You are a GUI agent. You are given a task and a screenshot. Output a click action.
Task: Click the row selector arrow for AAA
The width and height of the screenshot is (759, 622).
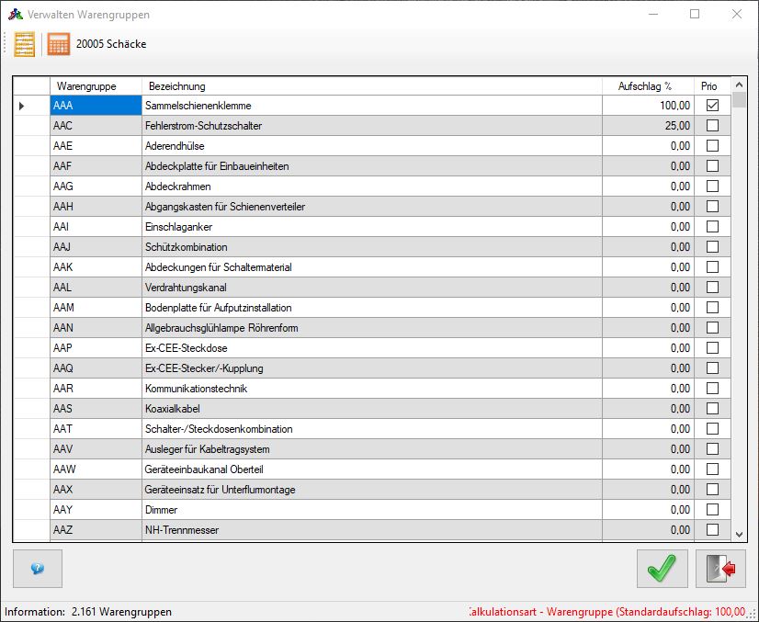point(22,106)
